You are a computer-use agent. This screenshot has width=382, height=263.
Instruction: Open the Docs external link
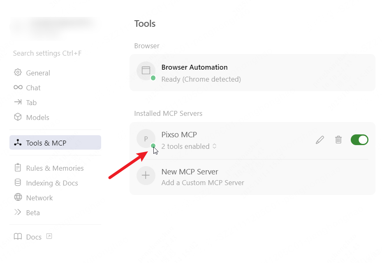click(x=49, y=236)
